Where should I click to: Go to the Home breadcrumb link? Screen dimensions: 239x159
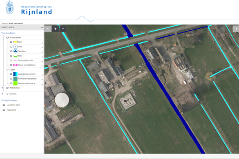point(4,23)
